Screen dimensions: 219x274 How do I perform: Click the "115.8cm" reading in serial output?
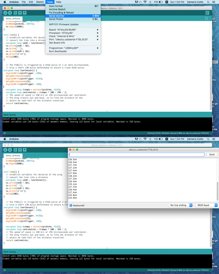coord(73,195)
